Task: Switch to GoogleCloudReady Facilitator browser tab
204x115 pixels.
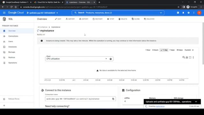Action: point(17,2)
